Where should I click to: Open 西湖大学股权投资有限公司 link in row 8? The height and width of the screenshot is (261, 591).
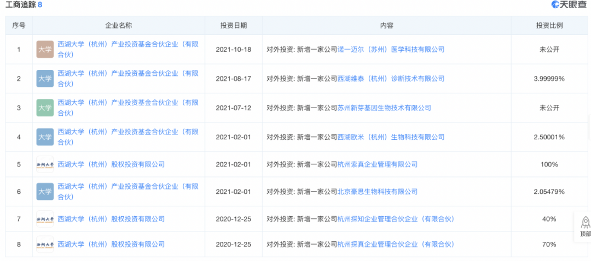pyautogui.click(x=111, y=245)
